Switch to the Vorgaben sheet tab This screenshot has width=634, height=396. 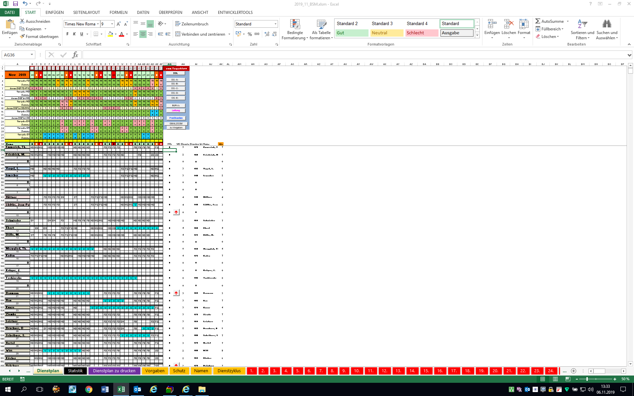click(155, 371)
